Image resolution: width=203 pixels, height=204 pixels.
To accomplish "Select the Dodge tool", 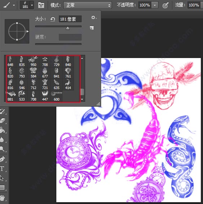I will click(x=2, y=149).
